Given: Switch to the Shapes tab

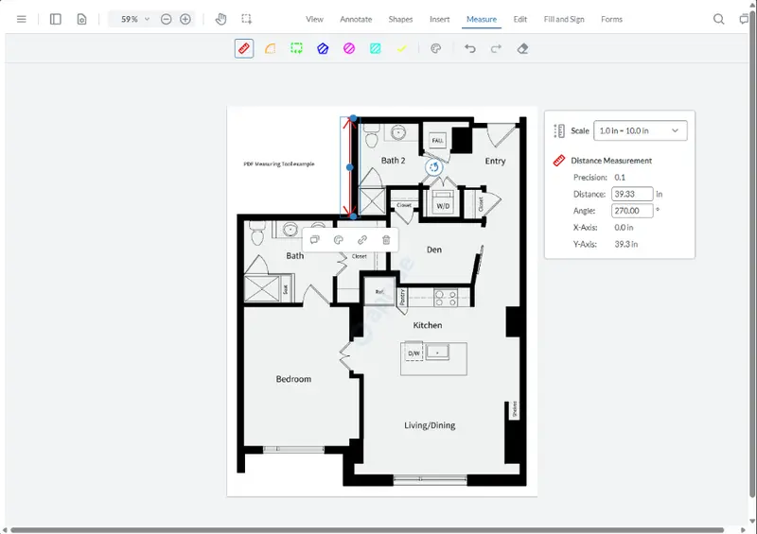Looking at the screenshot, I should point(400,19).
